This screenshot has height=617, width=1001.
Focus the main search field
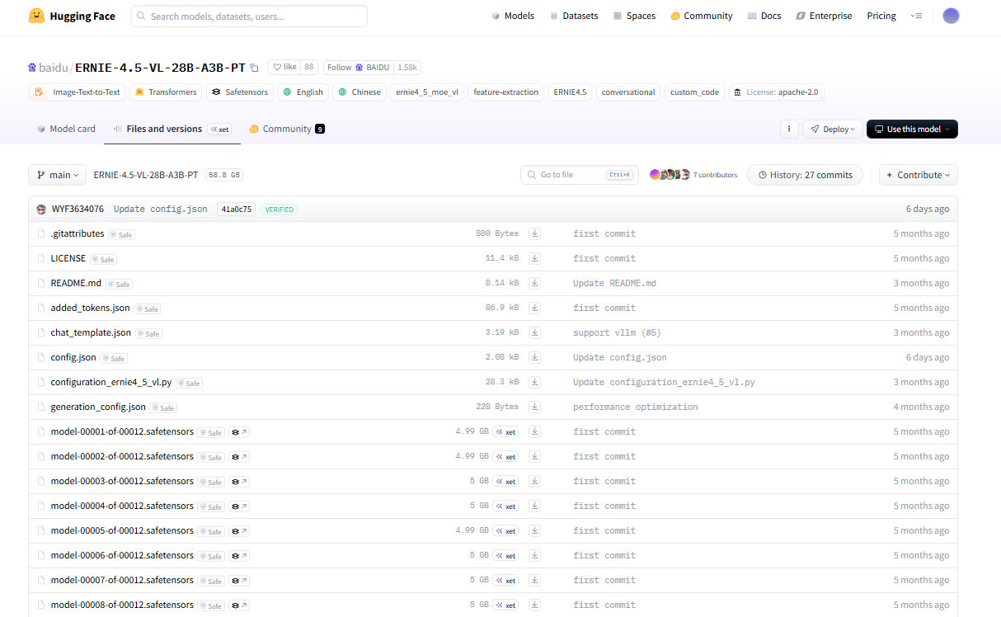(x=249, y=16)
